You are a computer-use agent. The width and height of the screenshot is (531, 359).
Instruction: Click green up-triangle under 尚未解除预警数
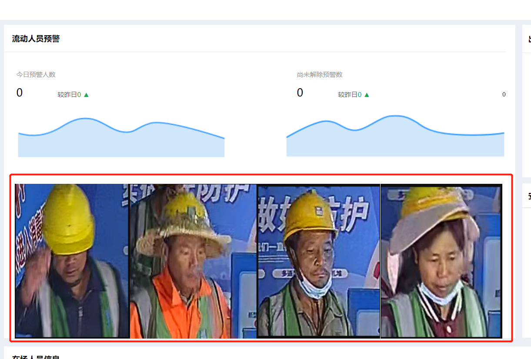(x=367, y=95)
